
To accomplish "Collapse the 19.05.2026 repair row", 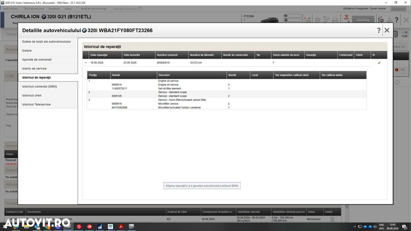I will 86,63.
